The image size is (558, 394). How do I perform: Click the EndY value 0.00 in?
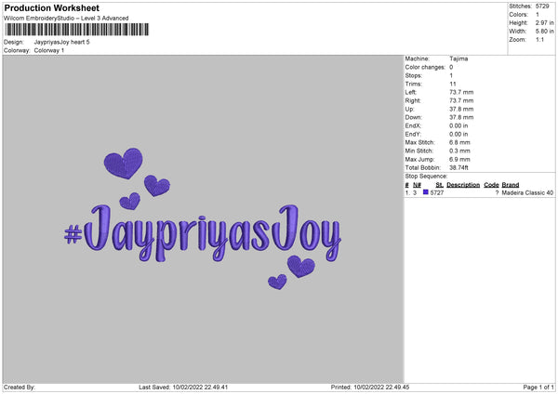coord(458,134)
